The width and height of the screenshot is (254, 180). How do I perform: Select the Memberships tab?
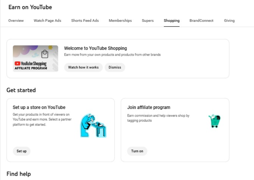[x=120, y=21]
